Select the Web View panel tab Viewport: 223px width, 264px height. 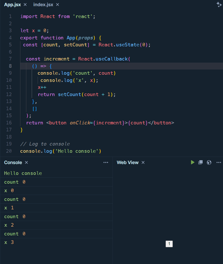tap(127, 163)
